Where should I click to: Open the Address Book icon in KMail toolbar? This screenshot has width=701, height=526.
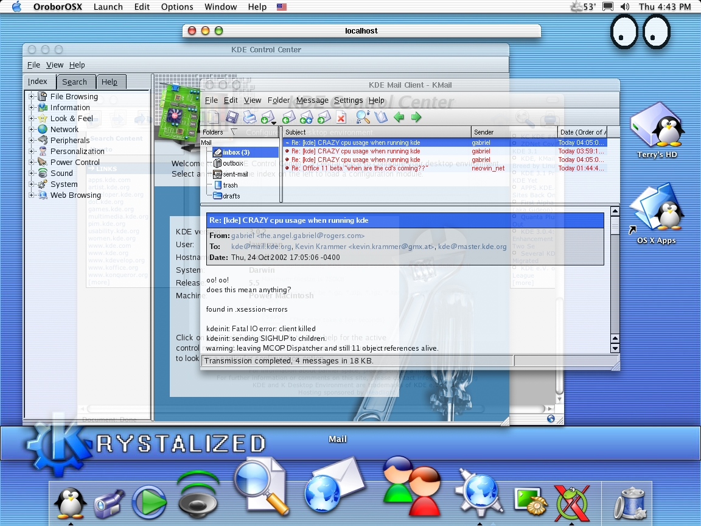[380, 117]
